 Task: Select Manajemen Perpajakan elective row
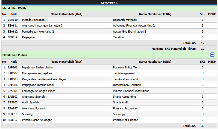37,73
